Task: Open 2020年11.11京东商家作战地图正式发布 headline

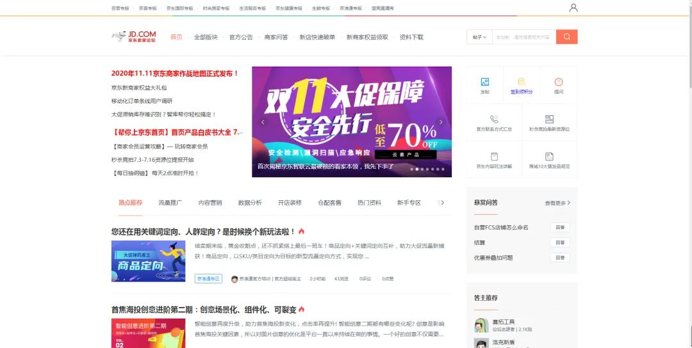Action: click(175, 74)
